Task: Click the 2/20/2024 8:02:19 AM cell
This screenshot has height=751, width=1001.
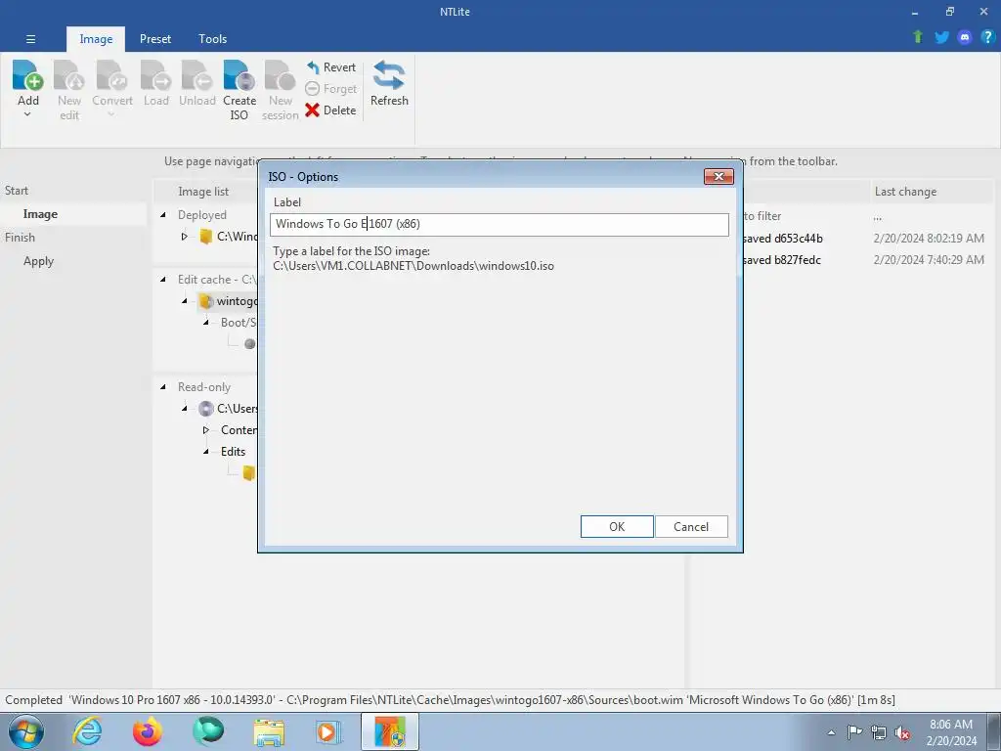Action: [929, 239]
